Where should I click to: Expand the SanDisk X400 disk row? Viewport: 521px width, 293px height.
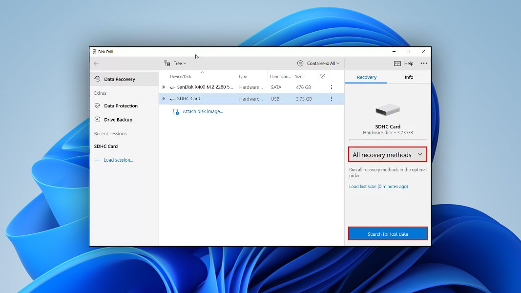coord(164,87)
